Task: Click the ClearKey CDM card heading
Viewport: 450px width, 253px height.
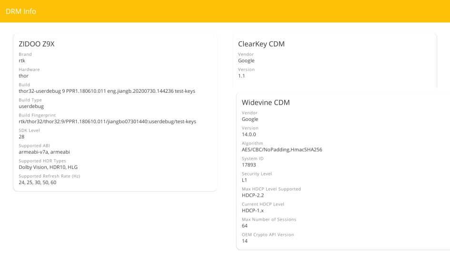Action: point(261,44)
